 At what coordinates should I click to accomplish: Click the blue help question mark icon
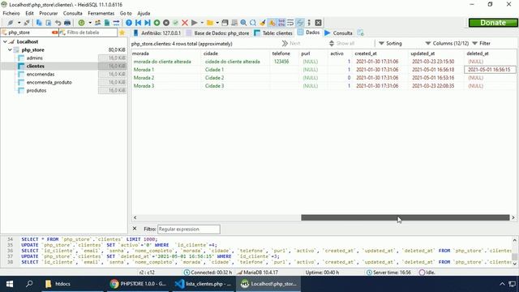click(129, 23)
